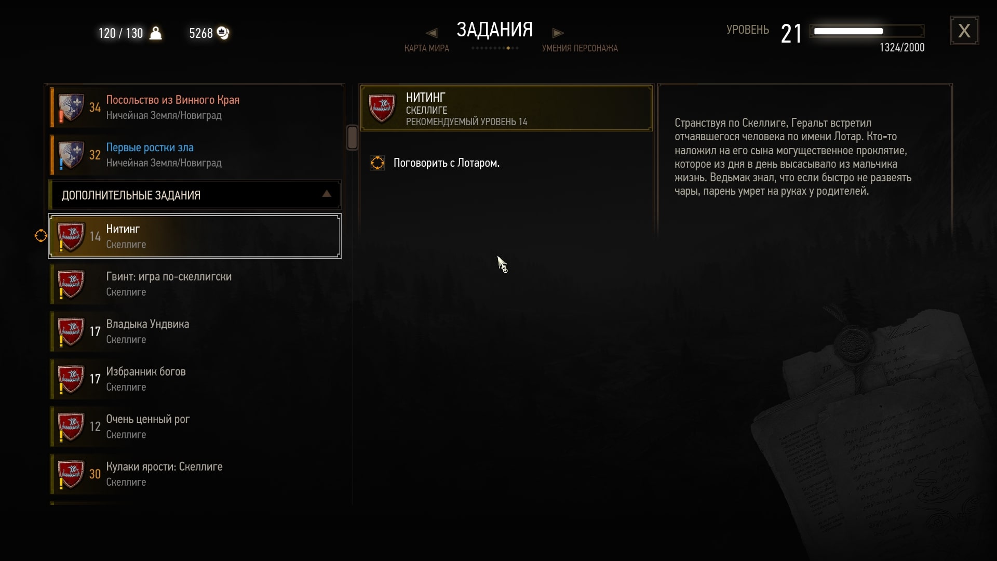This screenshot has height=561, width=997.
Task: Click the right arrow beside ЗАДАНИЯ title
Action: [558, 33]
